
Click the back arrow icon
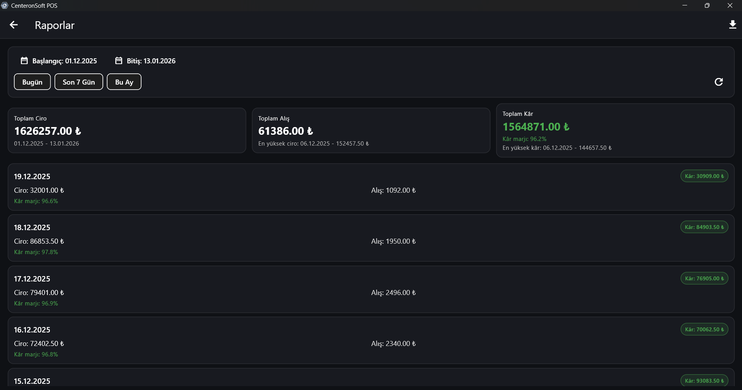[x=14, y=25]
